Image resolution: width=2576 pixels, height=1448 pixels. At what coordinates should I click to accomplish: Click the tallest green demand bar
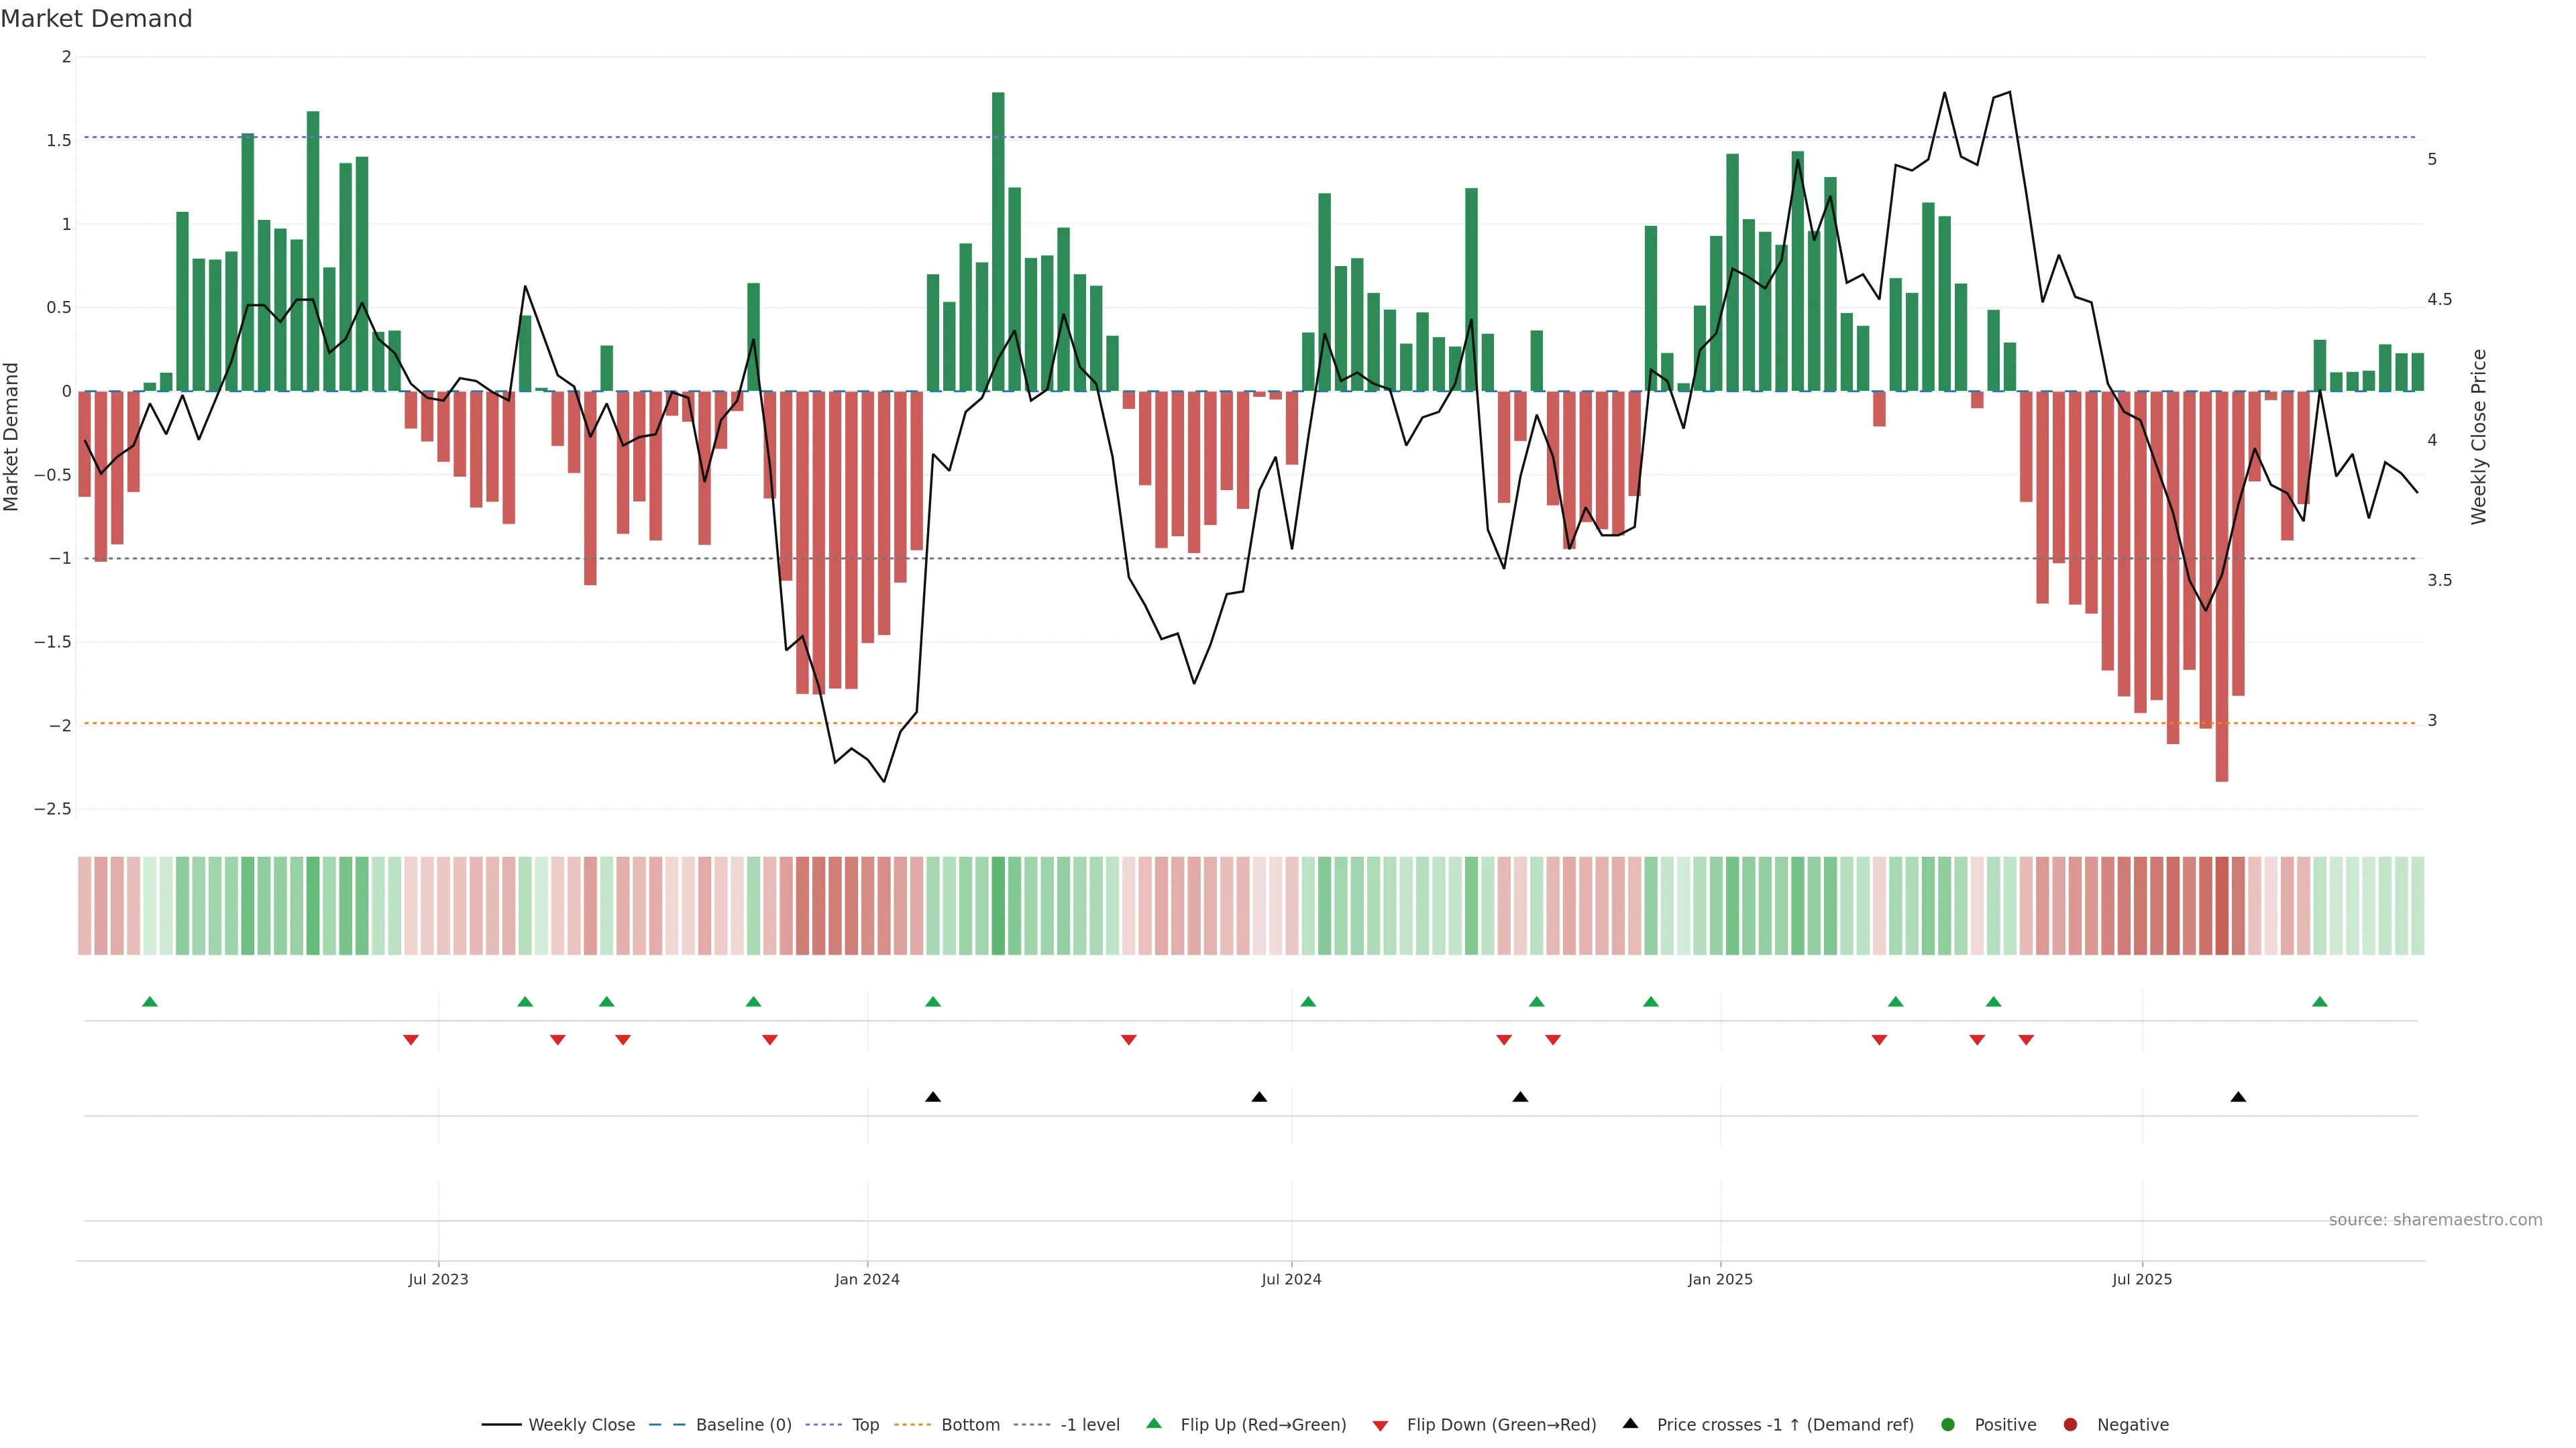point(998,240)
